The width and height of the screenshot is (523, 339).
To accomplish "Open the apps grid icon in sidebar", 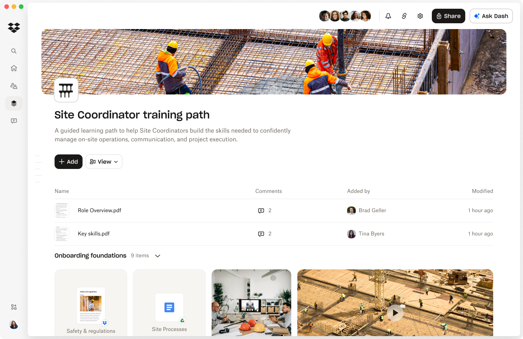I will [x=14, y=307].
